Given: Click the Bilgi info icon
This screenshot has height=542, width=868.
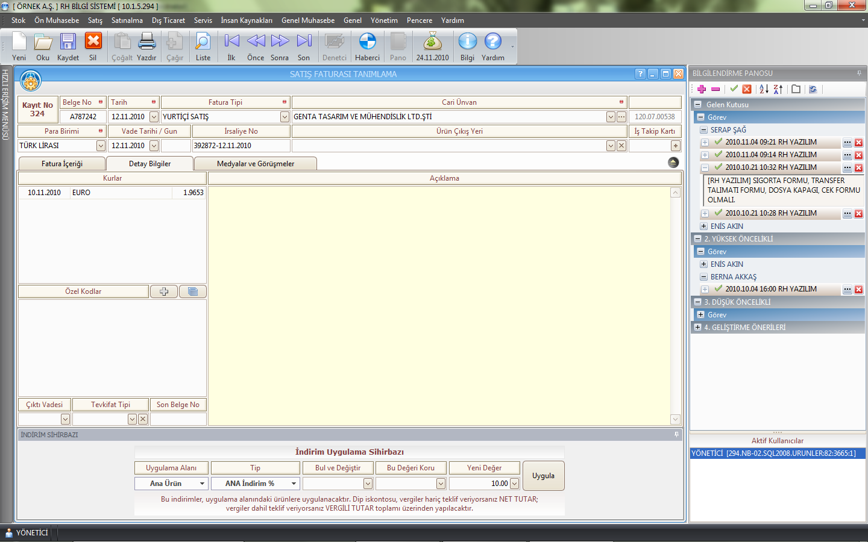Looking at the screenshot, I should point(467,42).
